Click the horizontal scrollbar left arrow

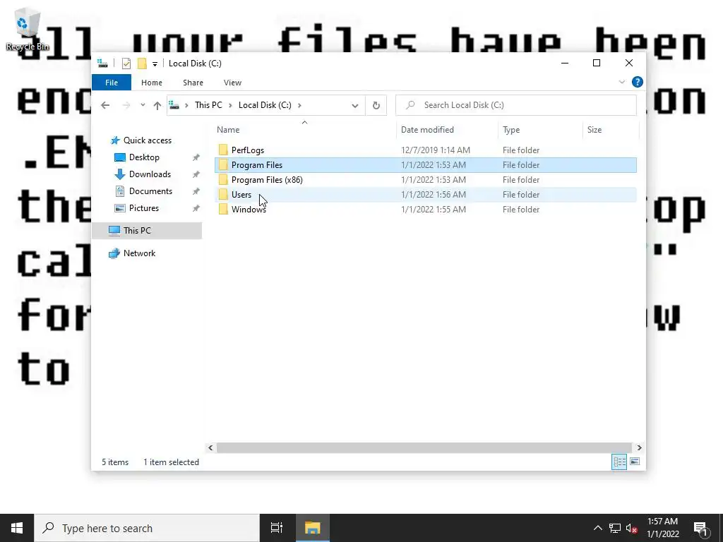(x=210, y=447)
